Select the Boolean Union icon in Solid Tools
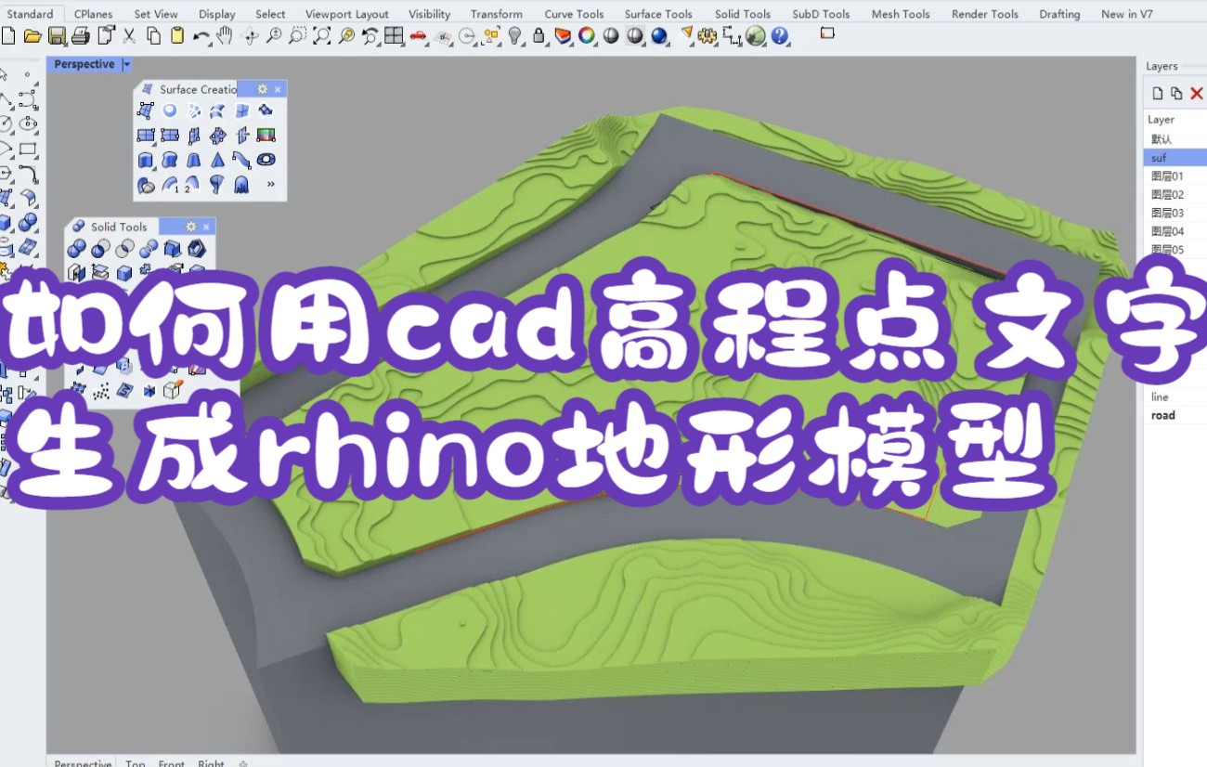 77,249
